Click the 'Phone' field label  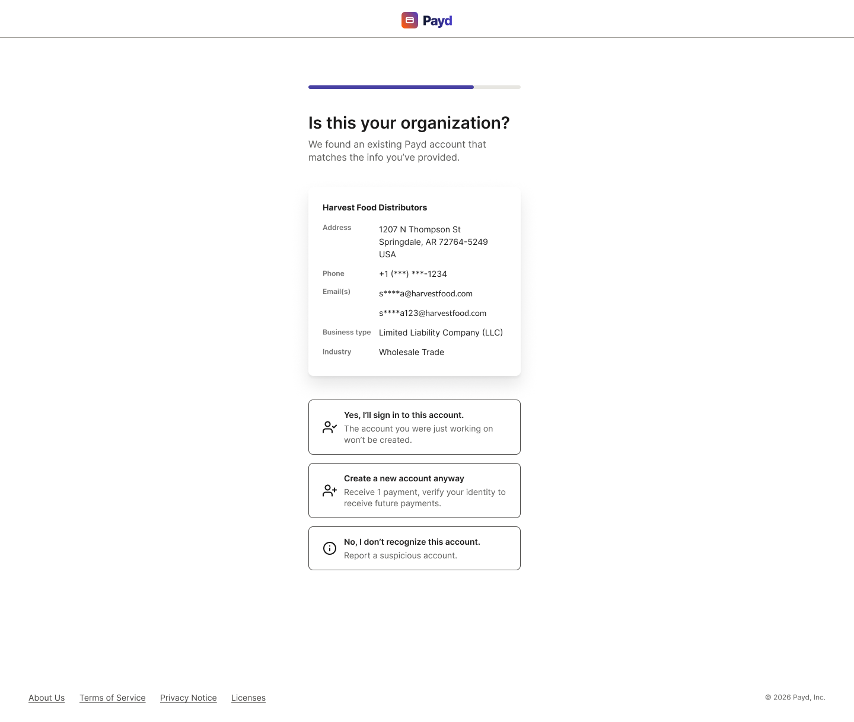333,274
